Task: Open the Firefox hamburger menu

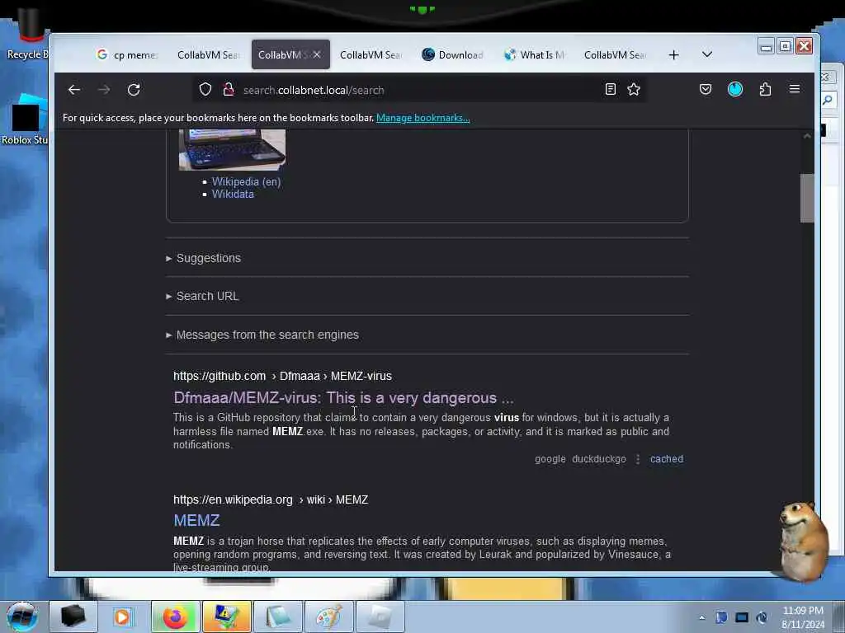Action: point(795,89)
